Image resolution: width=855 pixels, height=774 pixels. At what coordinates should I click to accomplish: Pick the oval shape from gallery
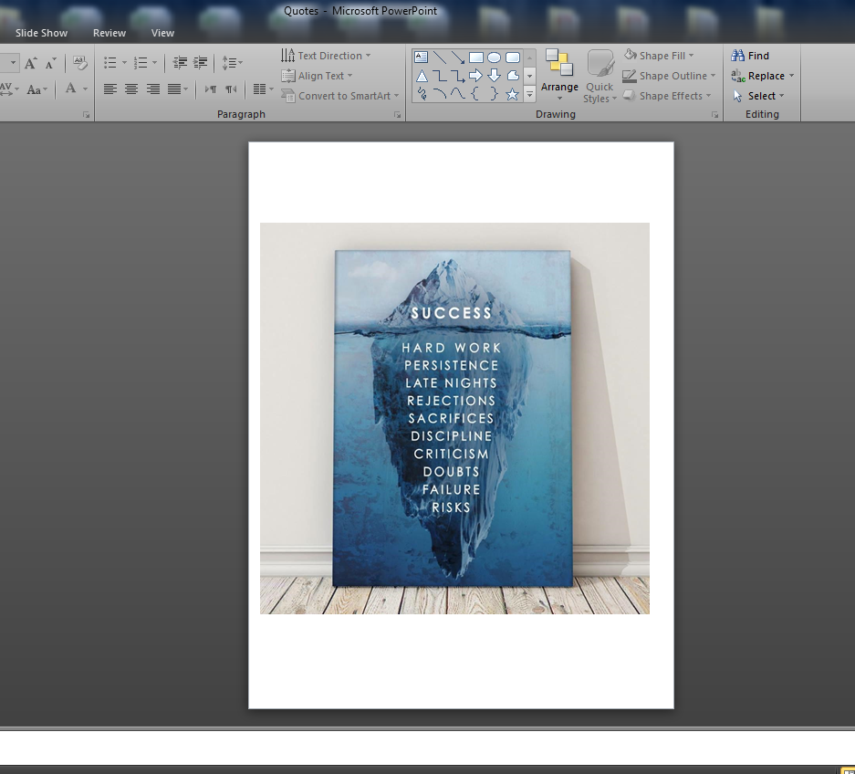point(494,57)
